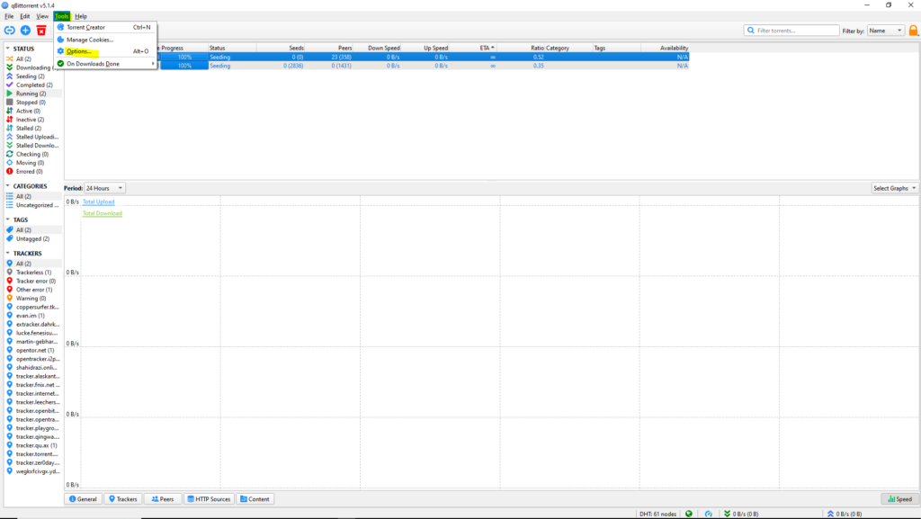
Task: Click the Moving blue diamond icon
Action: [x=9, y=163]
